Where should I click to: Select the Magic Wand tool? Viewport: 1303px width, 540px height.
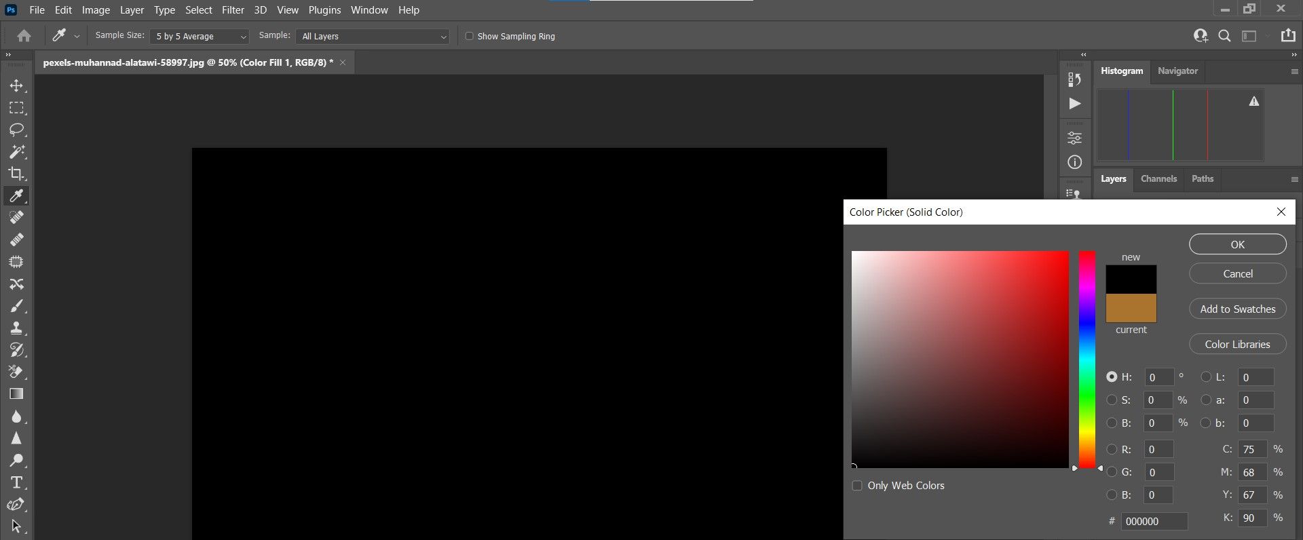click(x=16, y=151)
